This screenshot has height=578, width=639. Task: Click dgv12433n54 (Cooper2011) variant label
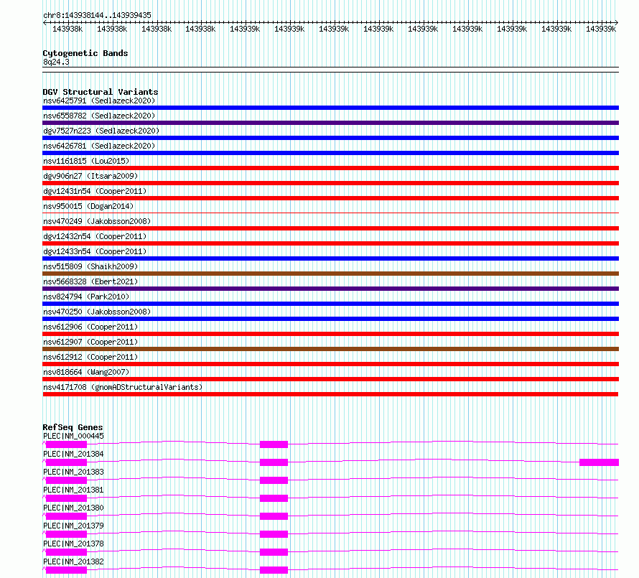point(95,251)
